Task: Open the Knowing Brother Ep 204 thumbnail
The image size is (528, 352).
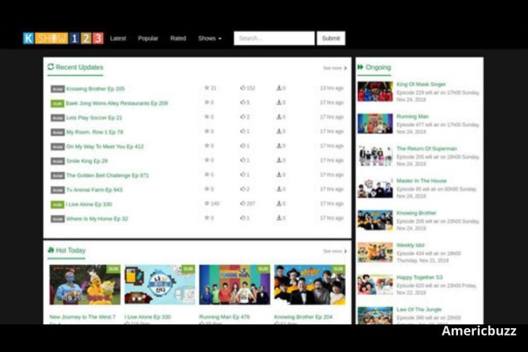Action: [310, 285]
